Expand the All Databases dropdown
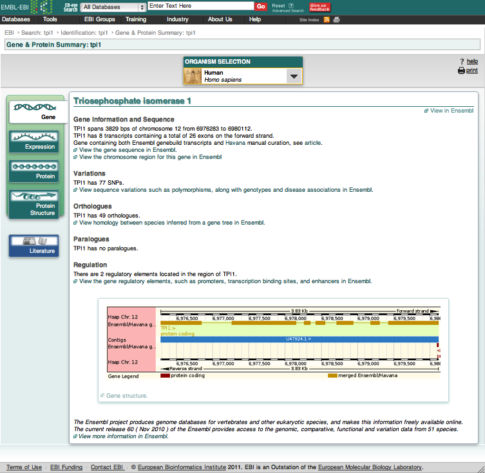The width and height of the screenshot is (485, 473). (x=113, y=6)
